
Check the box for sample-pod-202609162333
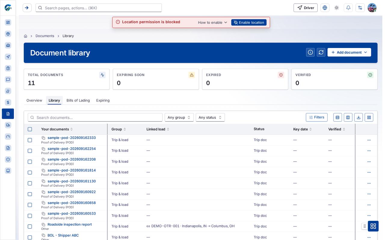click(x=30, y=140)
